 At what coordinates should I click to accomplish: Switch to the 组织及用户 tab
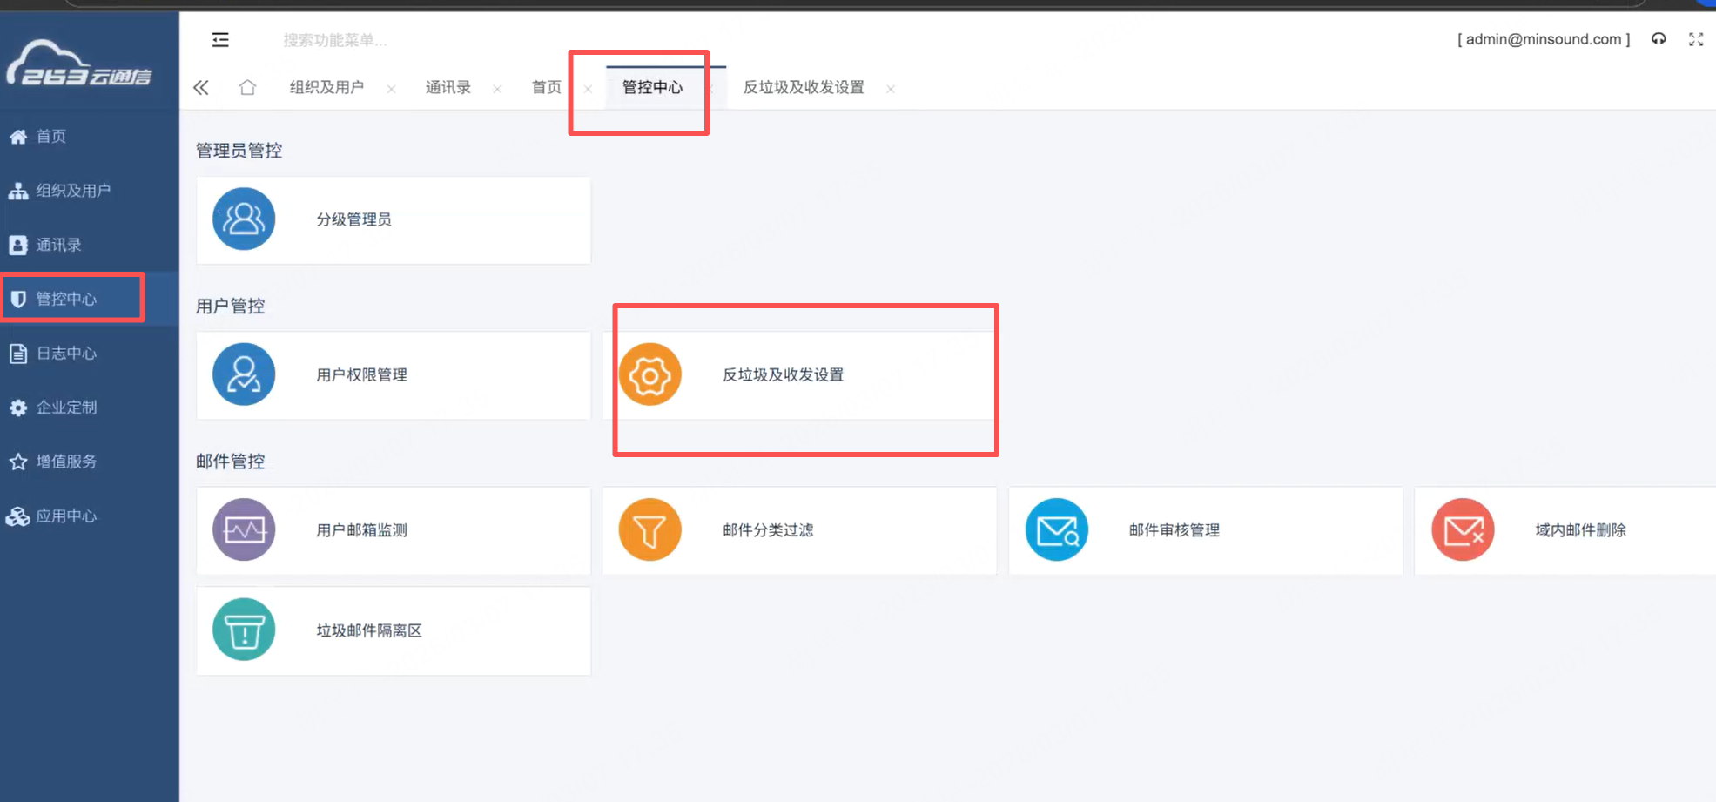click(x=326, y=87)
